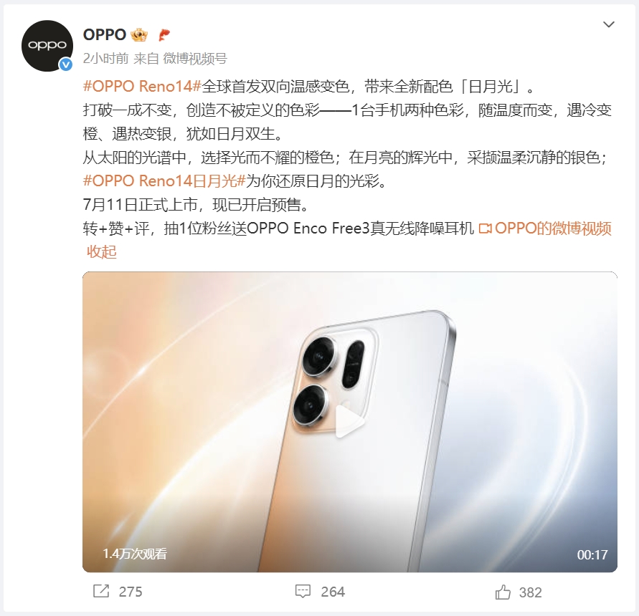Open the OPPO profile avatar
Viewport: 639px width, 616px height.
click(47, 46)
